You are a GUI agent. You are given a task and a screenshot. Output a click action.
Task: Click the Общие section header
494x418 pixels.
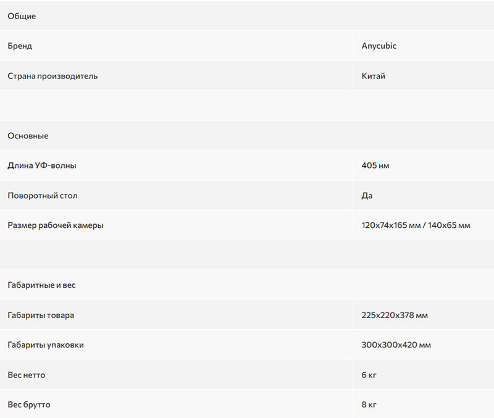[x=22, y=16]
